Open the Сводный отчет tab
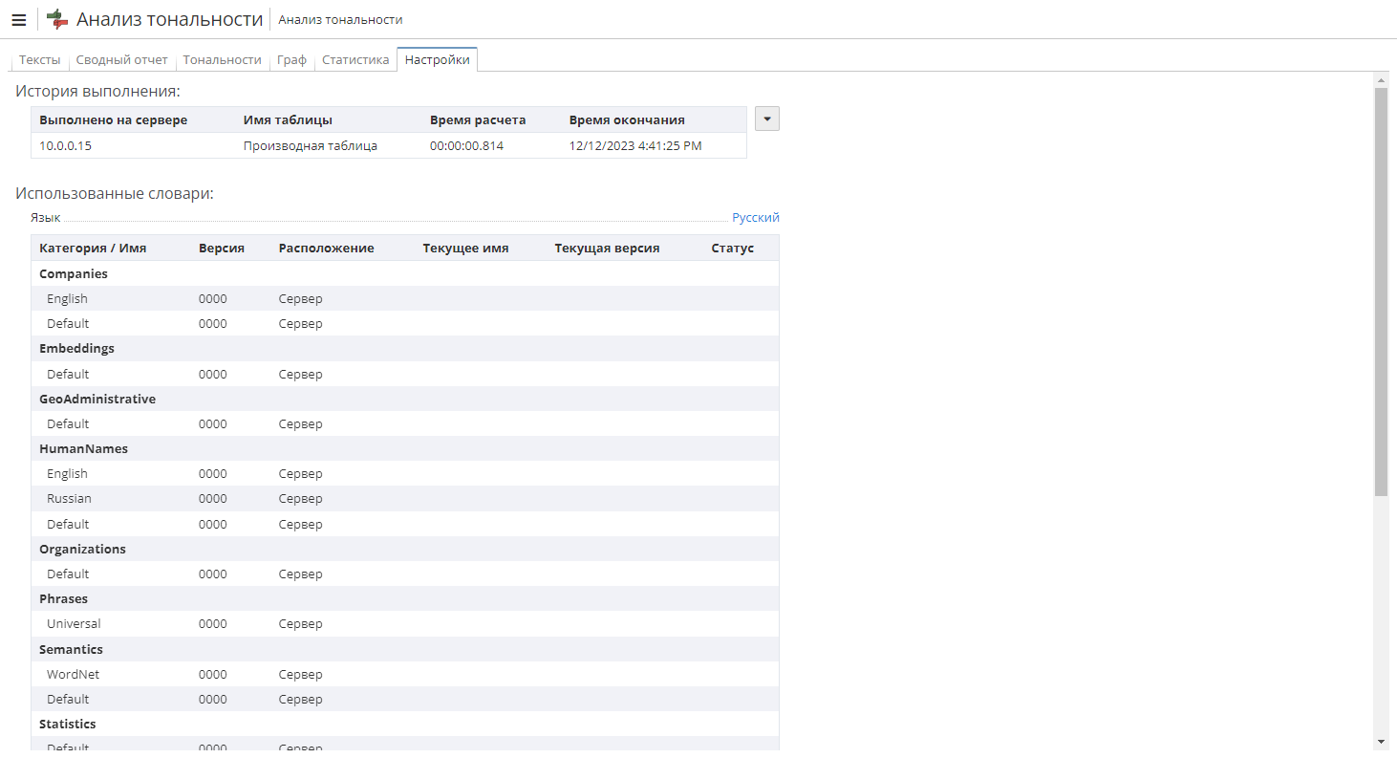This screenshot has height=758, width=1397. coord(122,59)
